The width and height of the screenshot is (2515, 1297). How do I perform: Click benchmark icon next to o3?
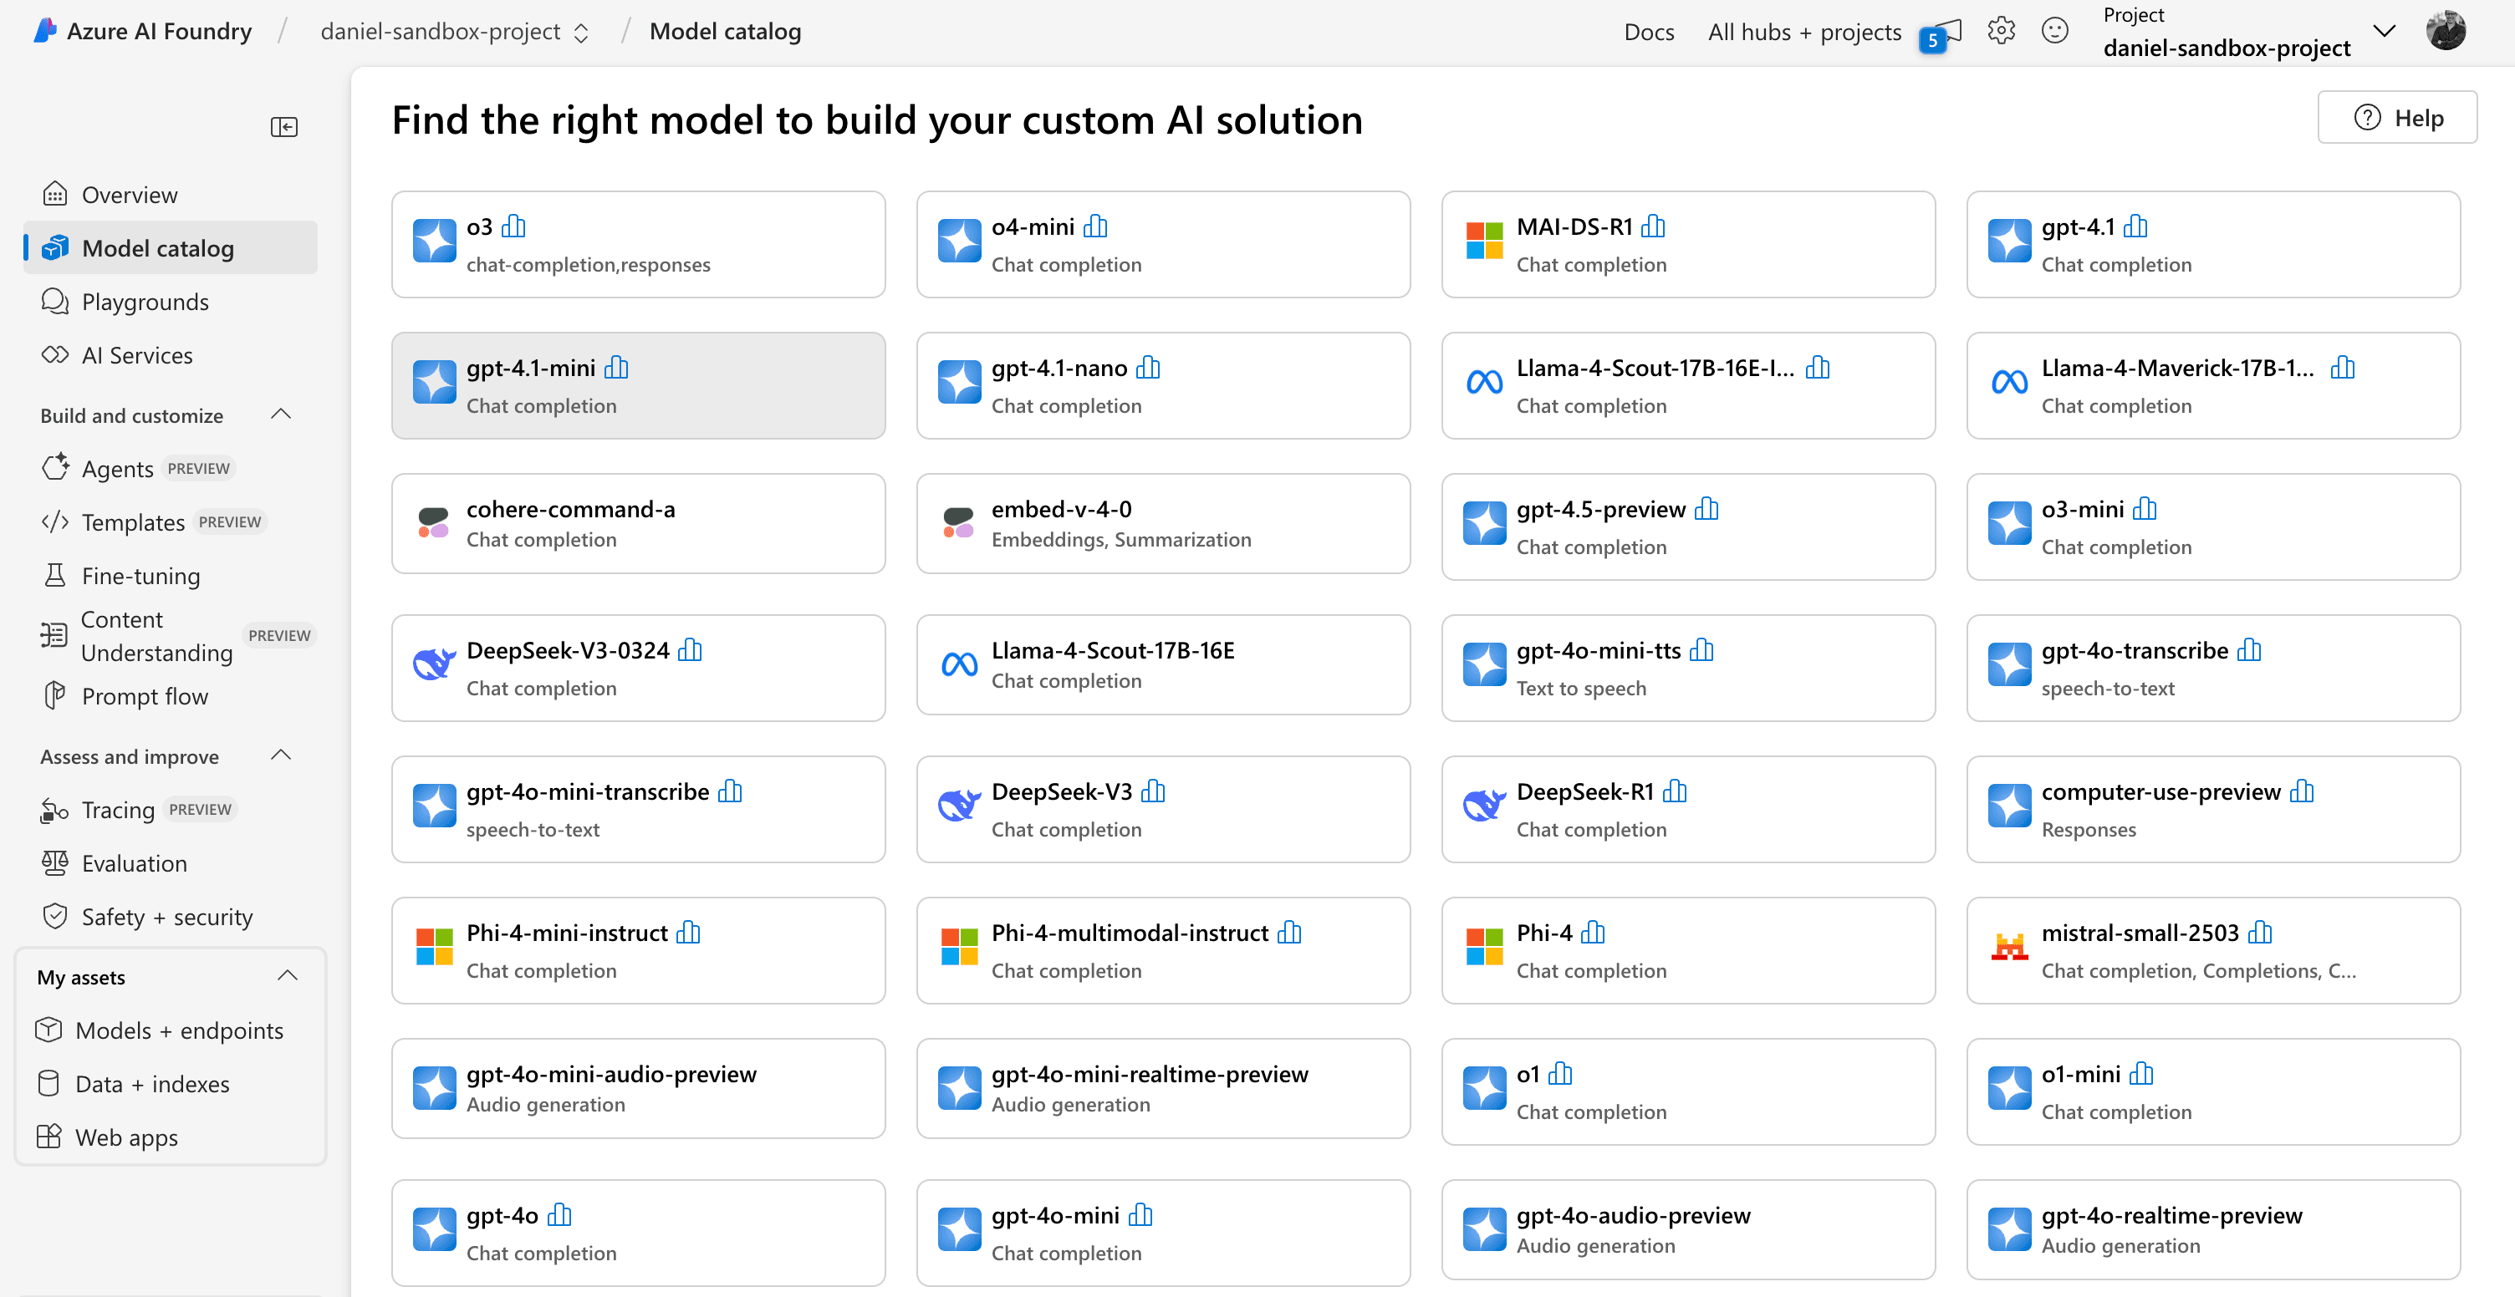coord(513,226)
